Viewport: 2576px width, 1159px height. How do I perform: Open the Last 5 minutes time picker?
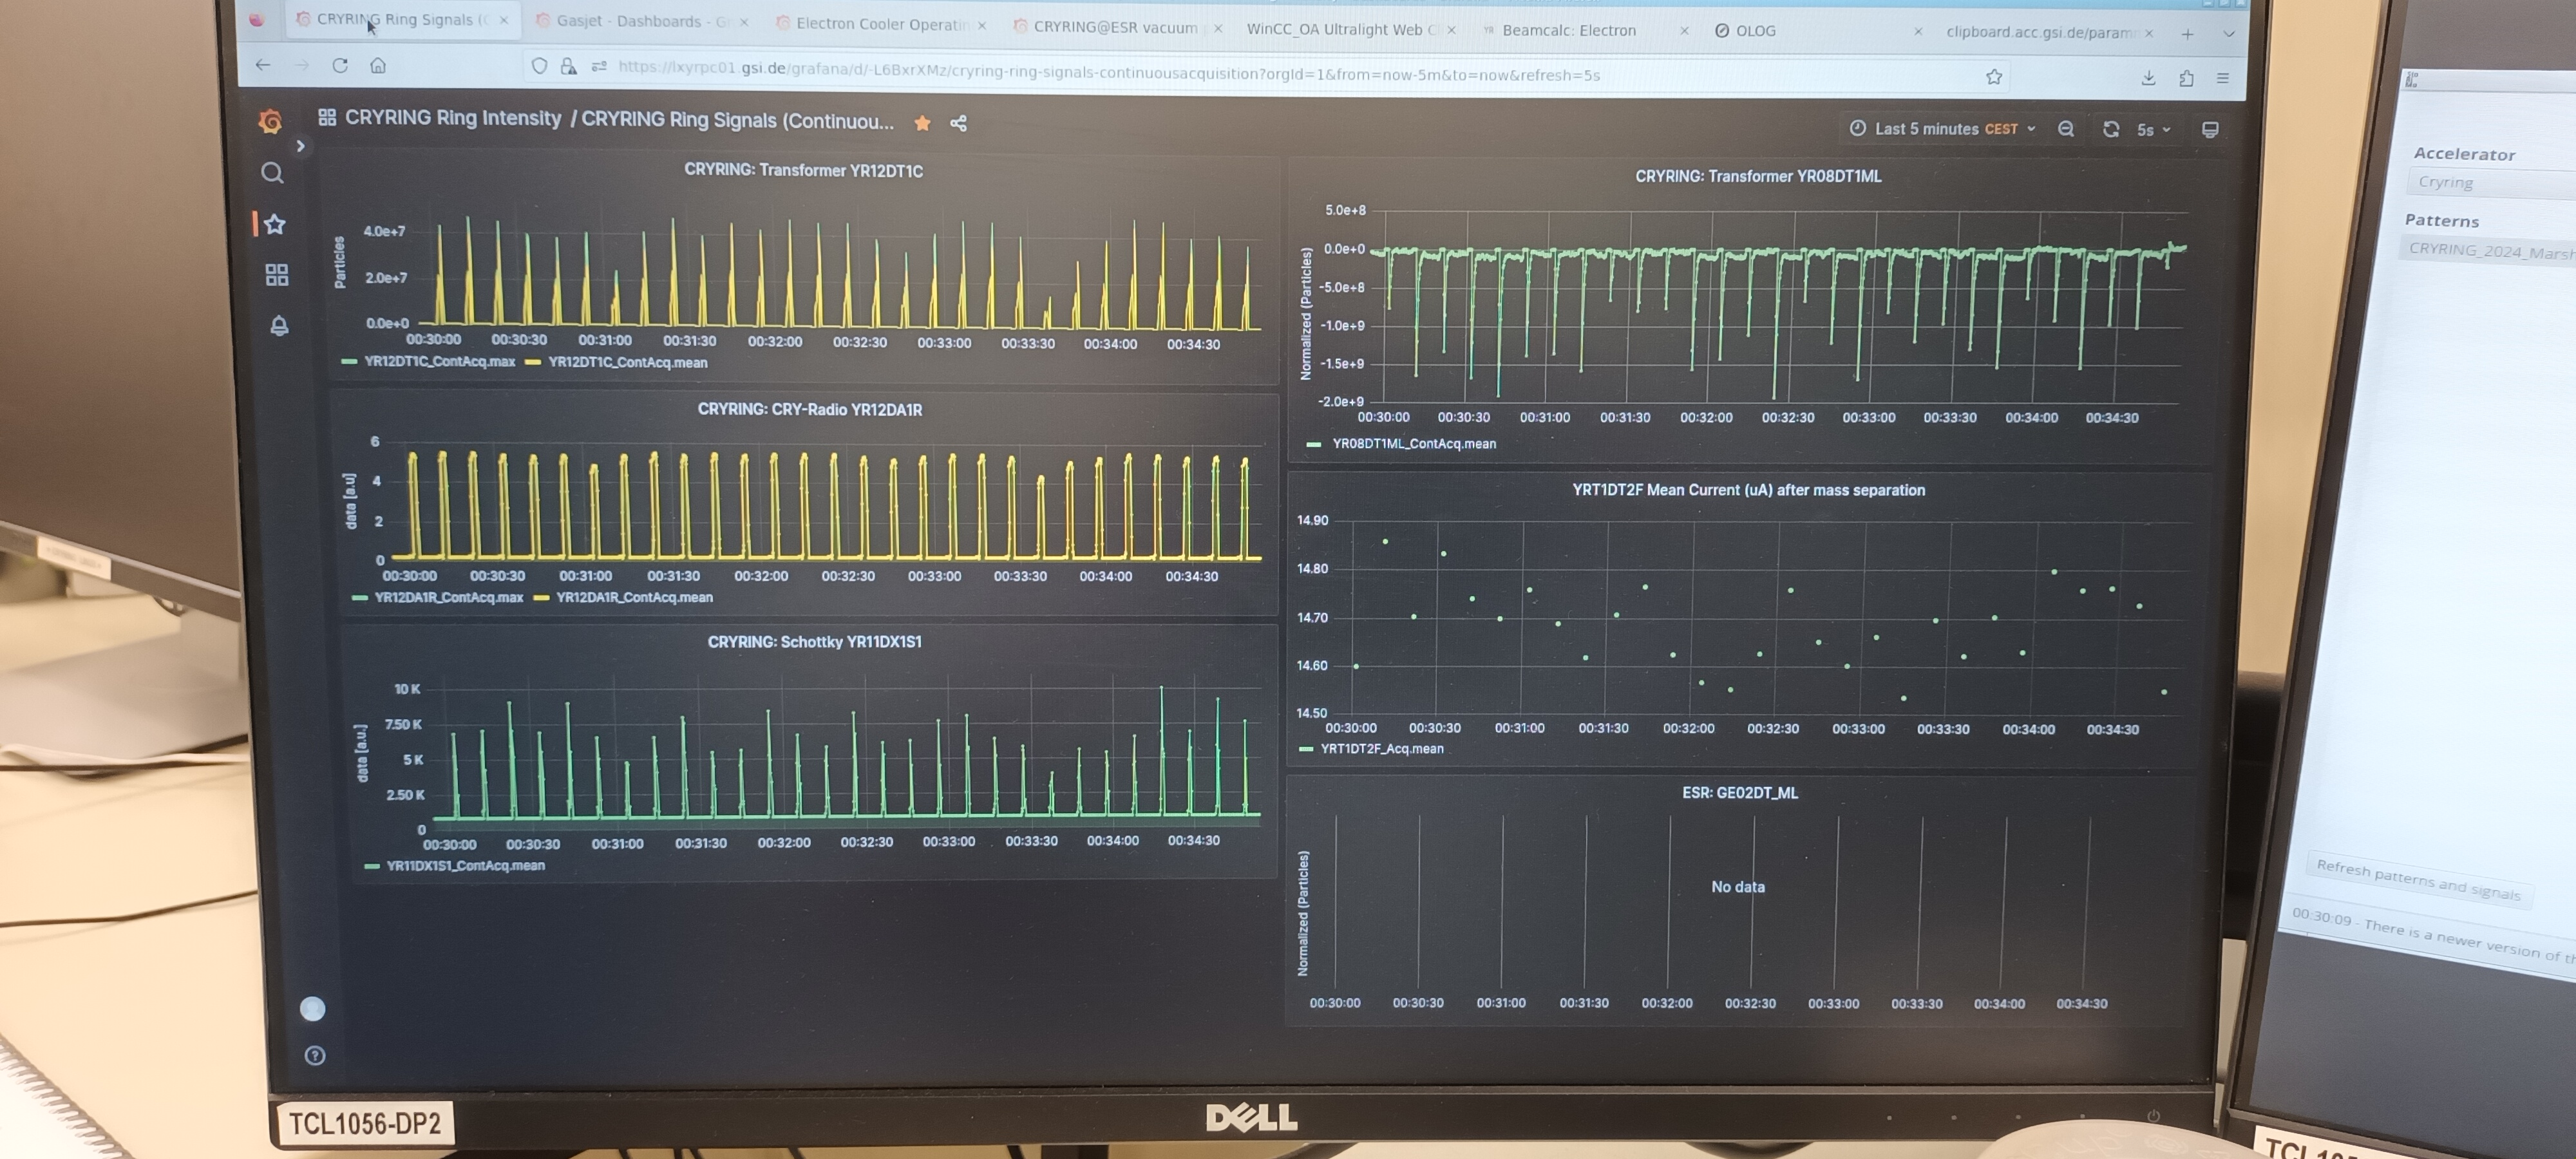pyautogui.click(x=1942, y=129)
